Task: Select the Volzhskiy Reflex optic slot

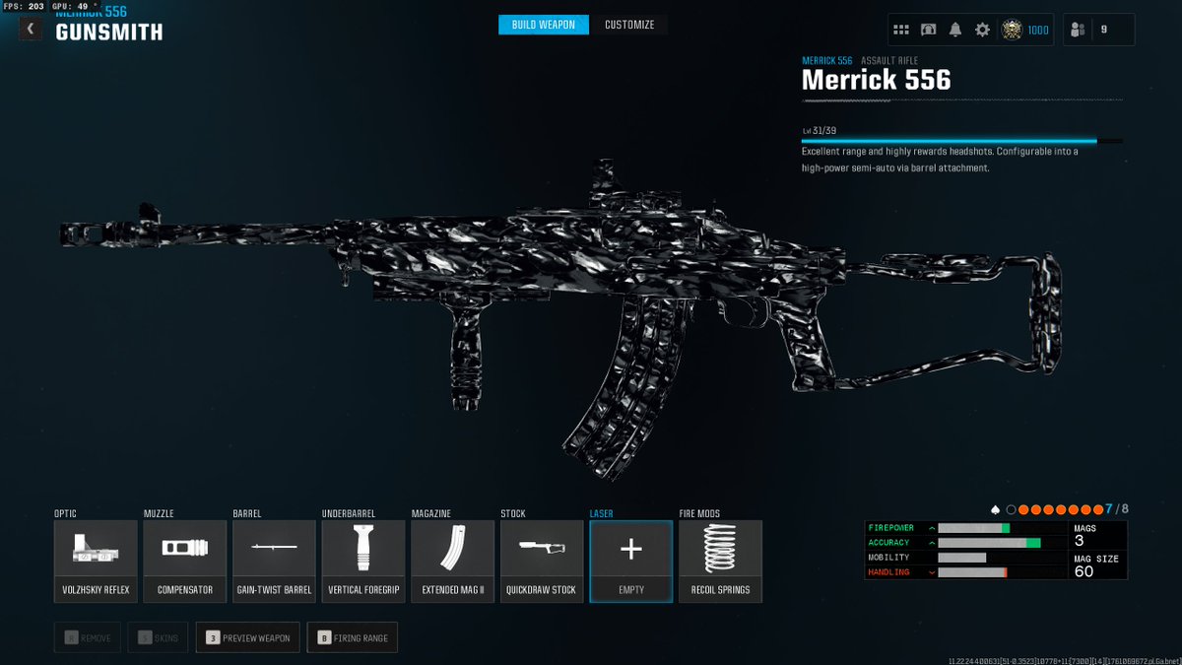Action: pyautogui.click(x=96, y=561)
